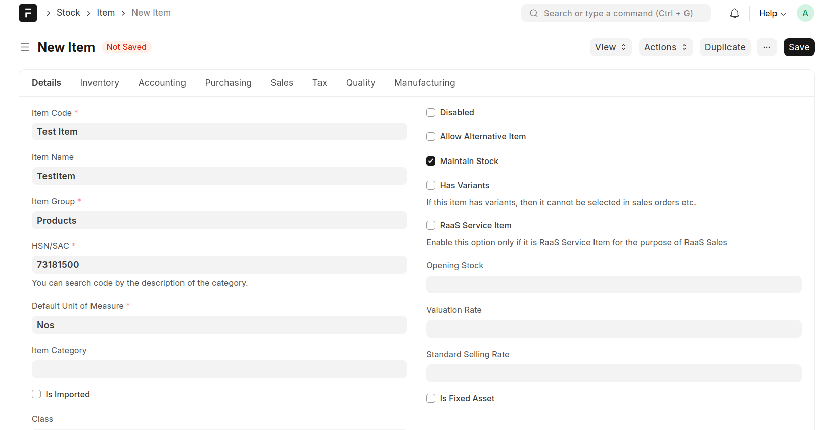Open the notifications bell
The image size is (822, 430).
734,13
